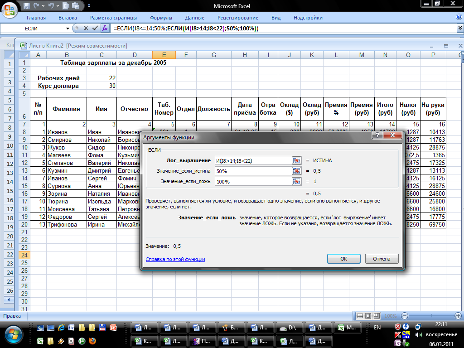Click the Иванов cell in row 8

(x=67, y=132)
